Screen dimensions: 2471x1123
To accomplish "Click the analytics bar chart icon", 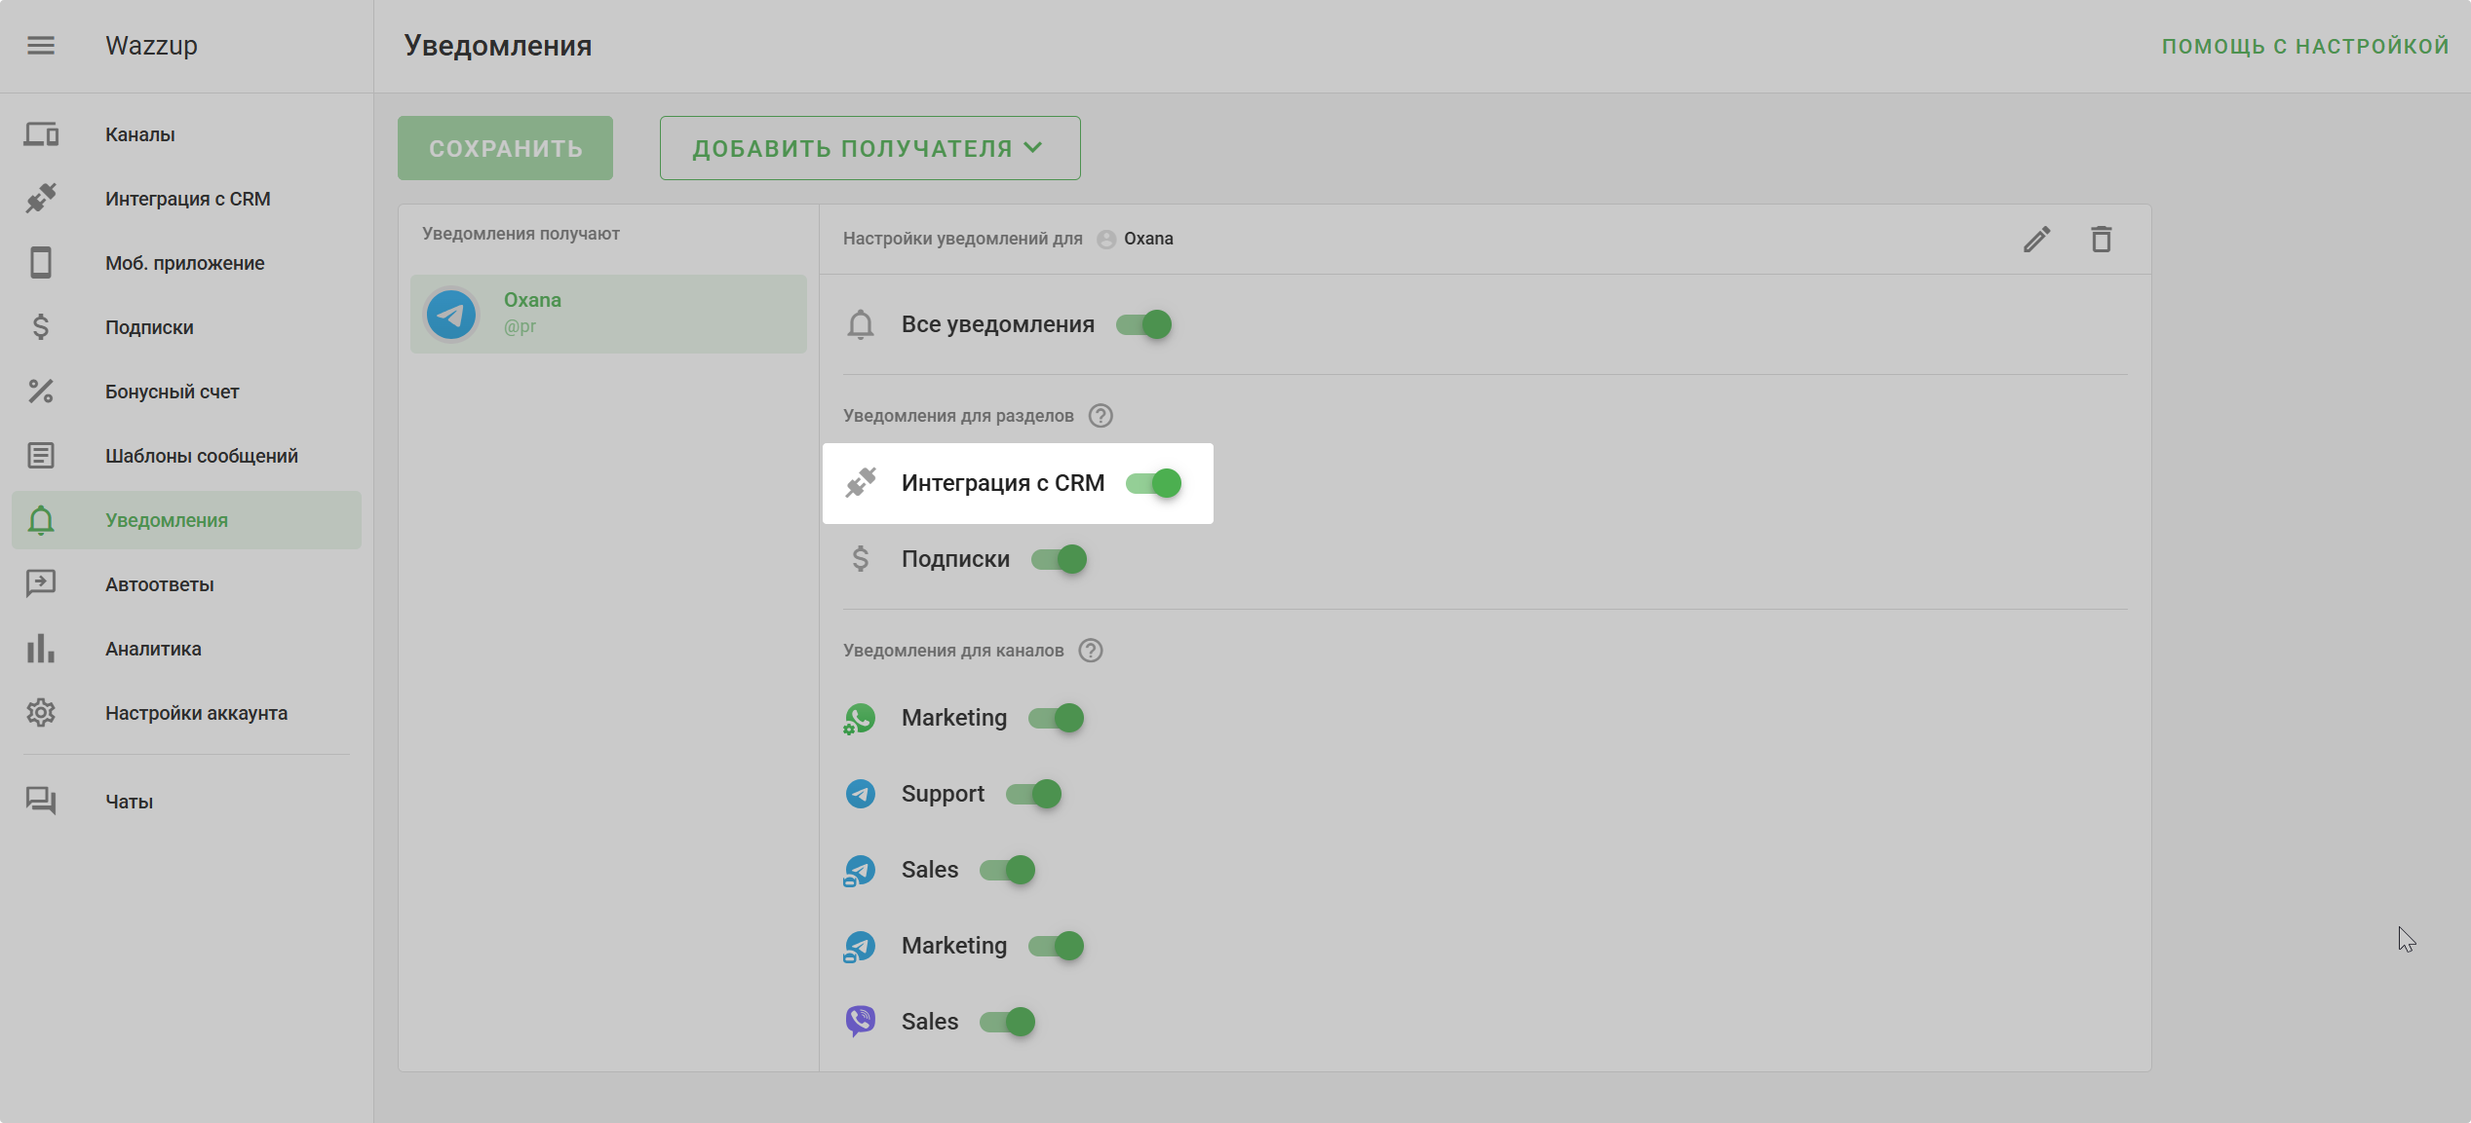I will 41,649.
